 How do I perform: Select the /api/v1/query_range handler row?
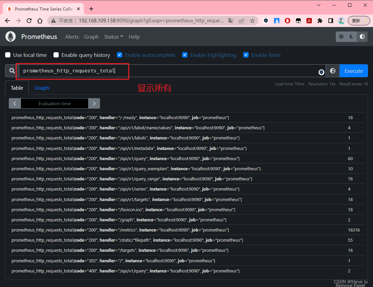tap(186, 179)
